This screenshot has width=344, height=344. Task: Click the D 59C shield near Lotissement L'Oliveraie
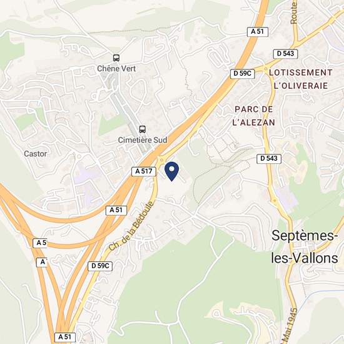[242, 74]
